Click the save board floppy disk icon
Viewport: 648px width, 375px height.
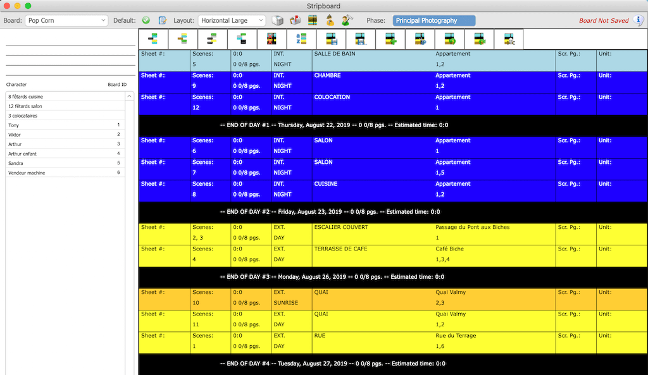(331, 39)
